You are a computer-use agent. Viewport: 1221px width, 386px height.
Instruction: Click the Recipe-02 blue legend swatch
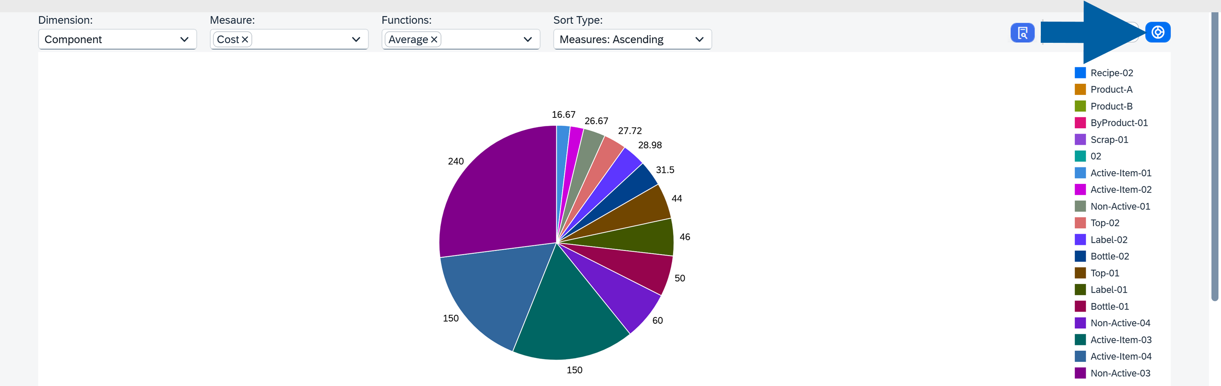[x=1080, y=72]
